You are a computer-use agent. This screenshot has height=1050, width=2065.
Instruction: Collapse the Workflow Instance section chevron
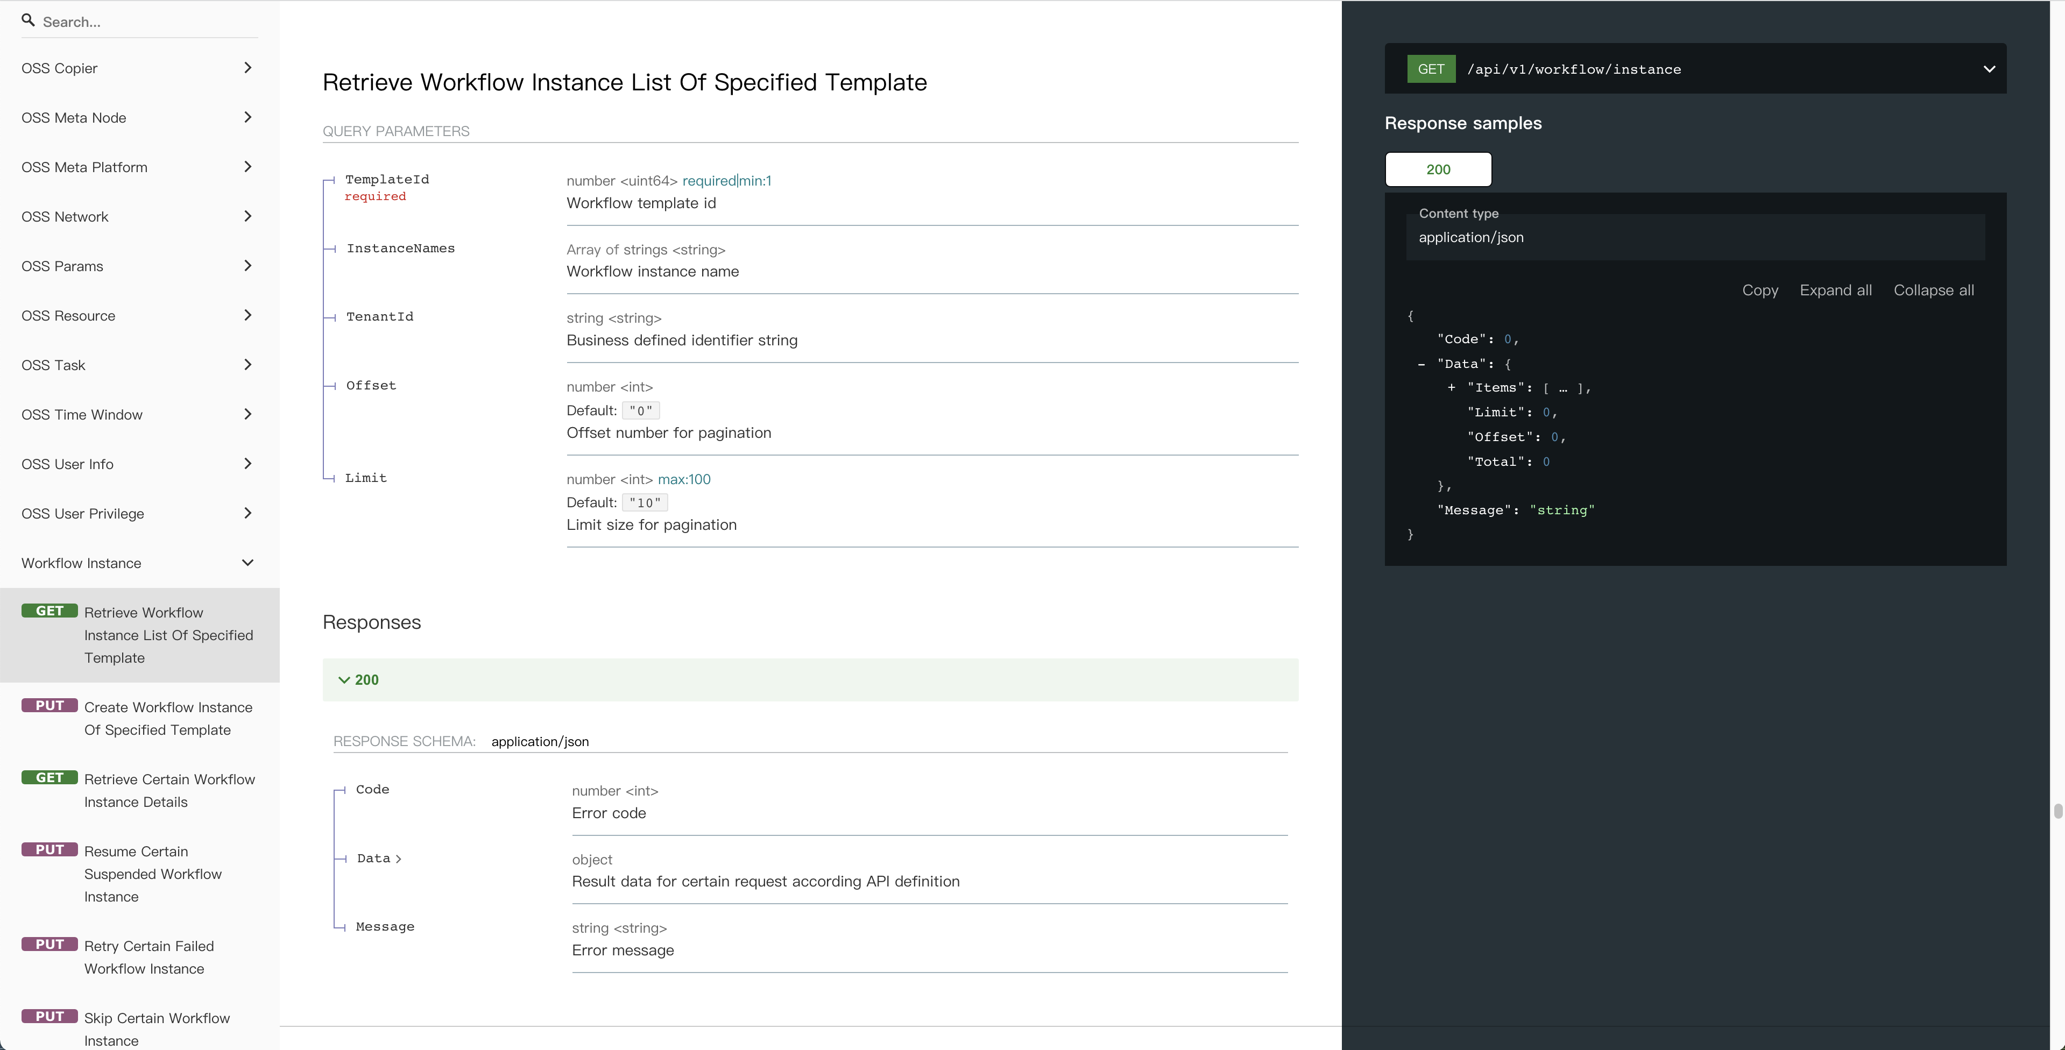[247, 563]
